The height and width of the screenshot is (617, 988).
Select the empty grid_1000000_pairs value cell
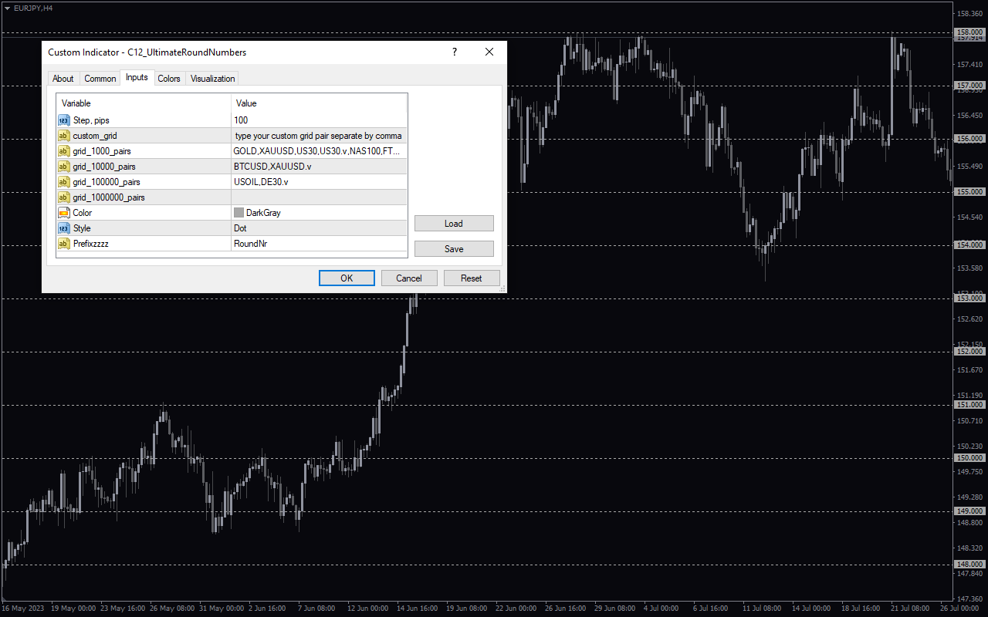pos(319,197)
